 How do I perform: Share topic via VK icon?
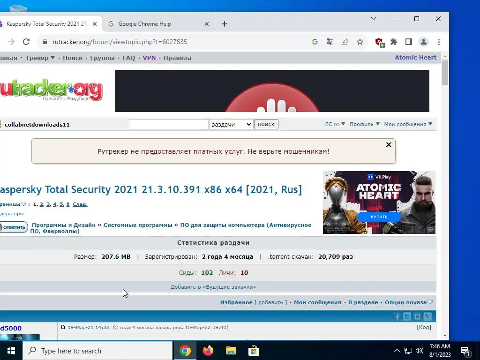(x=417, y=316)
